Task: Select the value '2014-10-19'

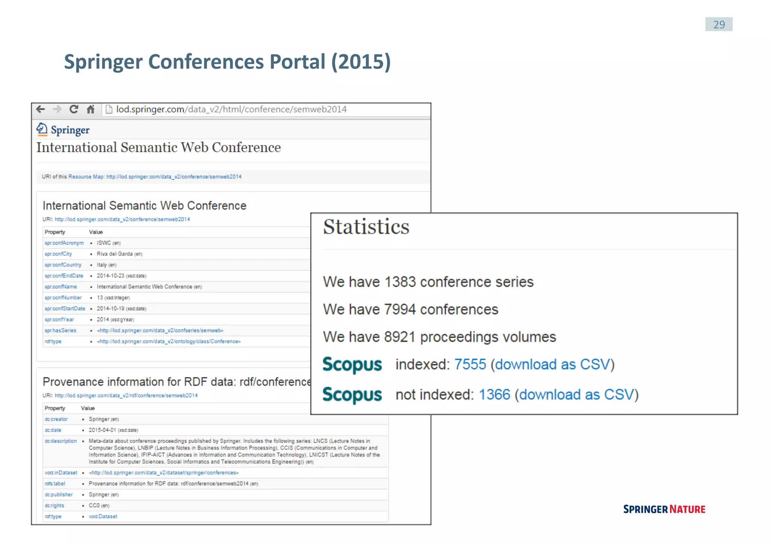Action: tap(110, 308)
